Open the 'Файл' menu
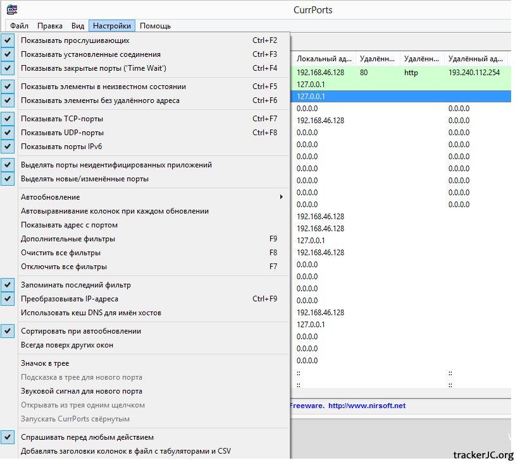 point(19,26)
